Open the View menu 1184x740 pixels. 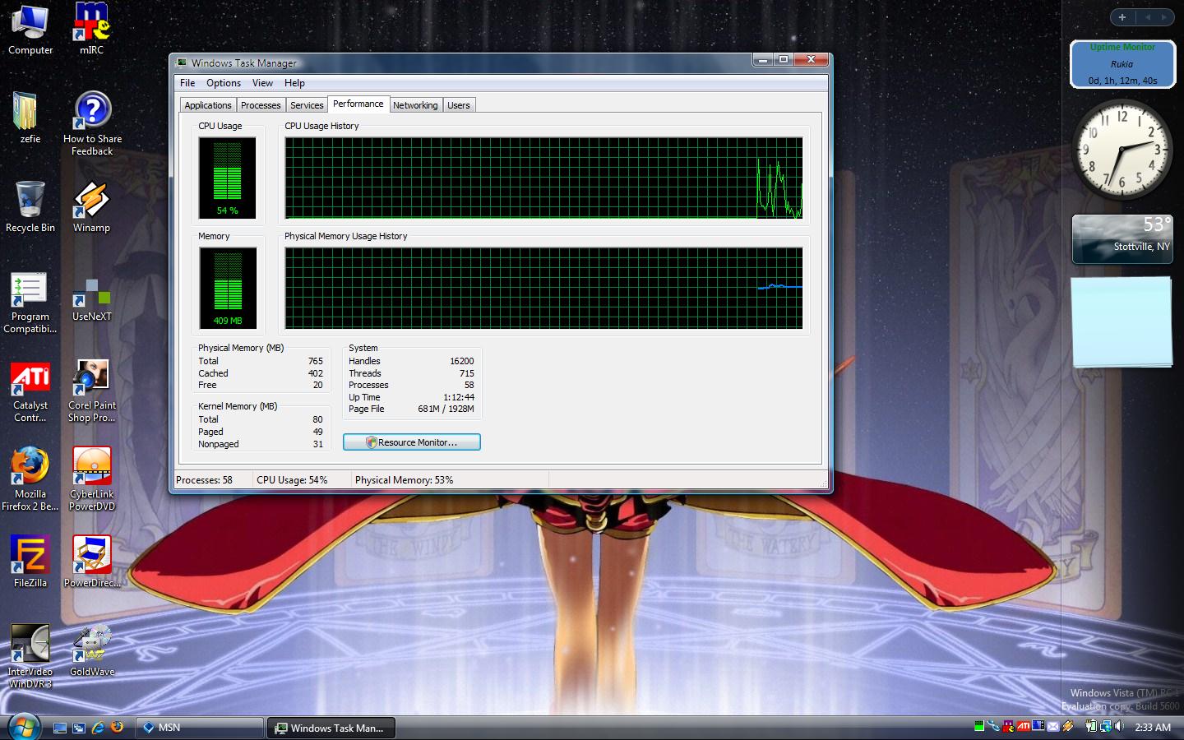[262, 83]
